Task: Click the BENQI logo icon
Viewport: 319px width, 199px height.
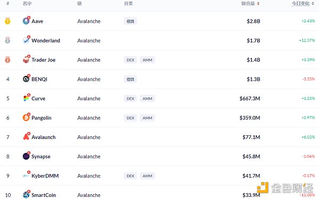Action: tap(26, 79)
